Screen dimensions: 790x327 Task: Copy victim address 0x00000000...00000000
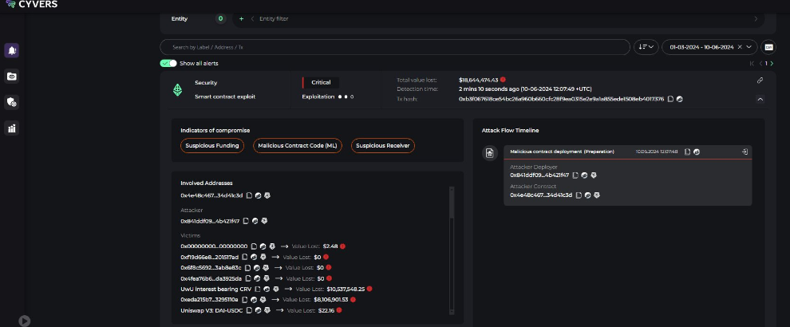(254, 246)
